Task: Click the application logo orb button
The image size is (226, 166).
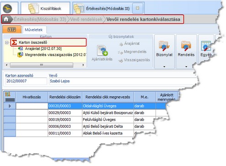Action: click(x=7, y=9)
